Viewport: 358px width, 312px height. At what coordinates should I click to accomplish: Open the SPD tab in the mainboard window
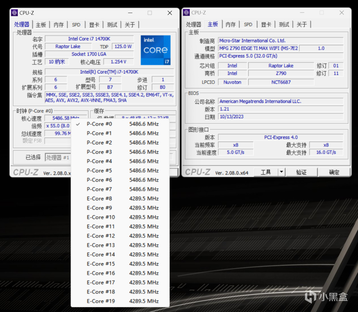[x=248, y=24]
